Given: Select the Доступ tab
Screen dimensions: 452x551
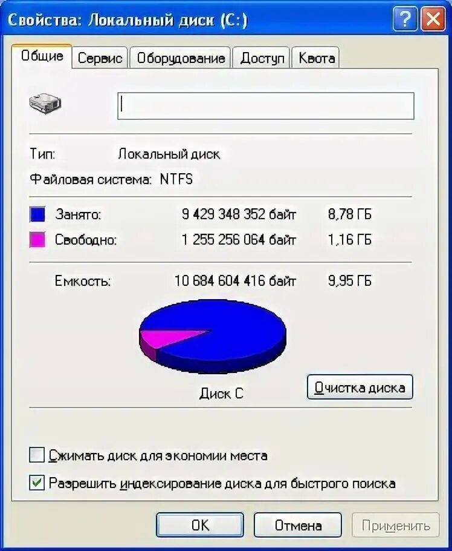Looking at the screenshot, I should tap(262, 58).
